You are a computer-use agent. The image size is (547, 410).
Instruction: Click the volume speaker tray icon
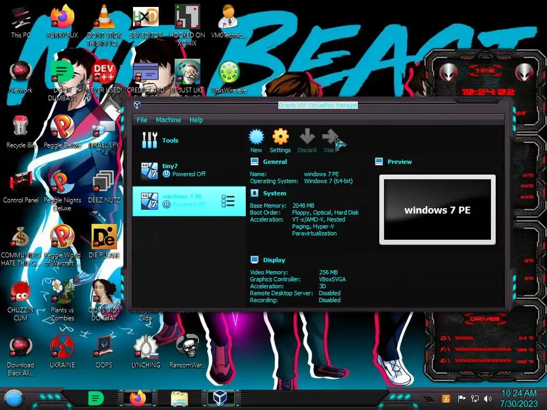pyautogui.click(x=488, y=398)
